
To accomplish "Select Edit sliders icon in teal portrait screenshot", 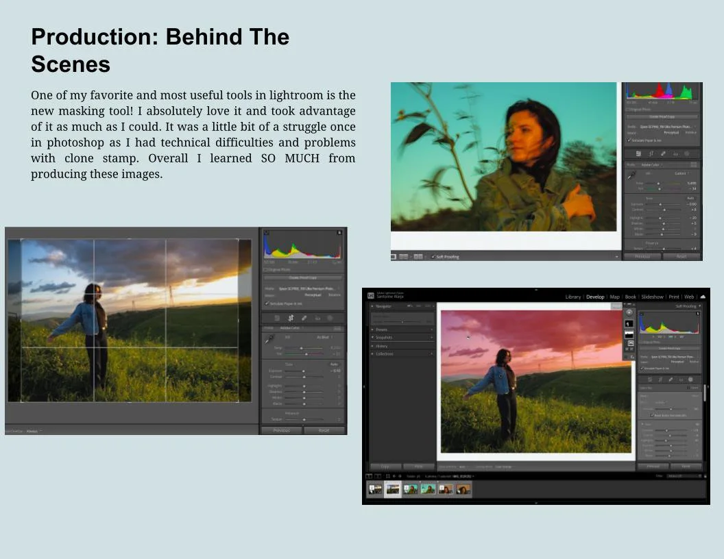I will click(639, 154).
